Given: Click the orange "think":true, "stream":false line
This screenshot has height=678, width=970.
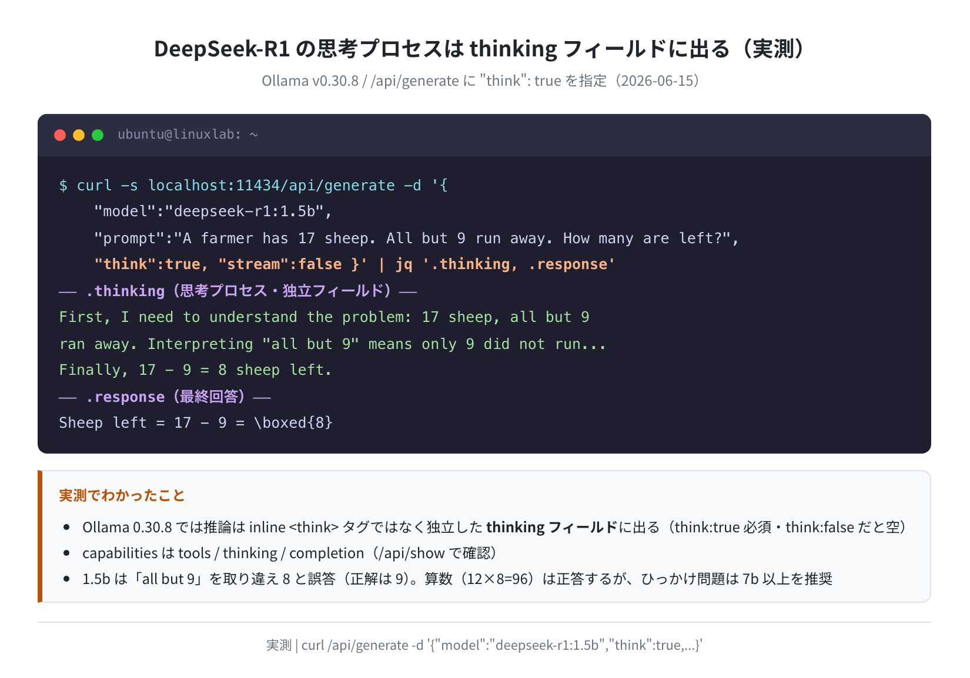Looking at the screenshot, I should (x=354, y=264).
